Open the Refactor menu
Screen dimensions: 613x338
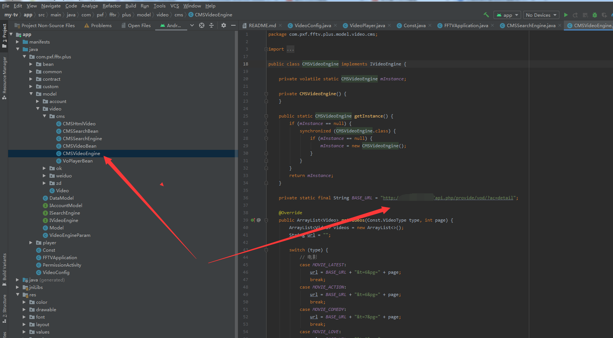click(x=112, y=6)
